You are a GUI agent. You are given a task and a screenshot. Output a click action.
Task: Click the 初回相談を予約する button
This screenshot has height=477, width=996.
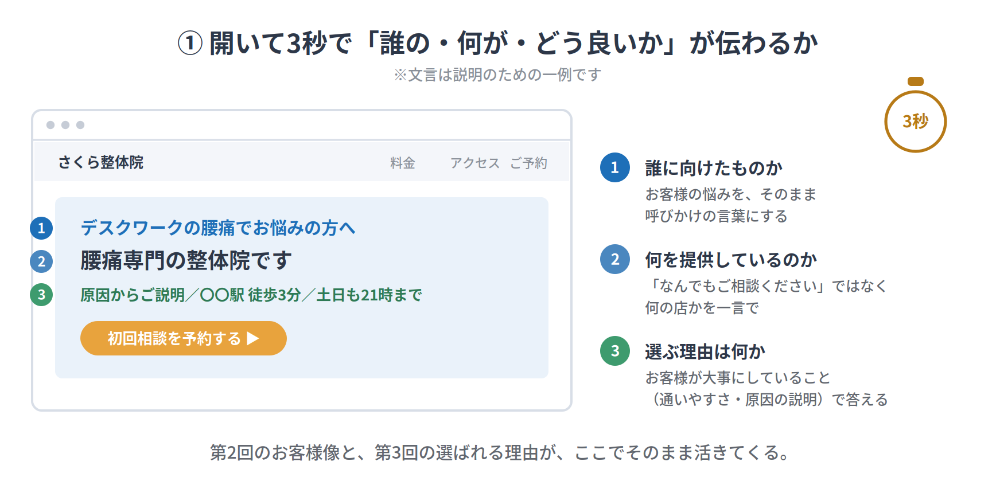tap(184, 338)
